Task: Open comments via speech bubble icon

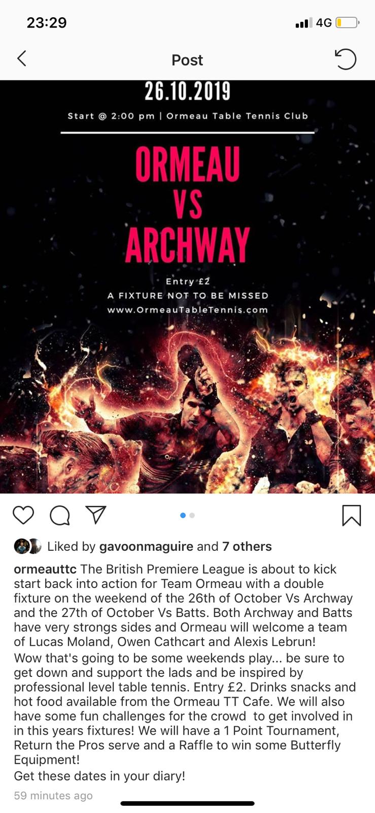Action: [x=60, y=516]
